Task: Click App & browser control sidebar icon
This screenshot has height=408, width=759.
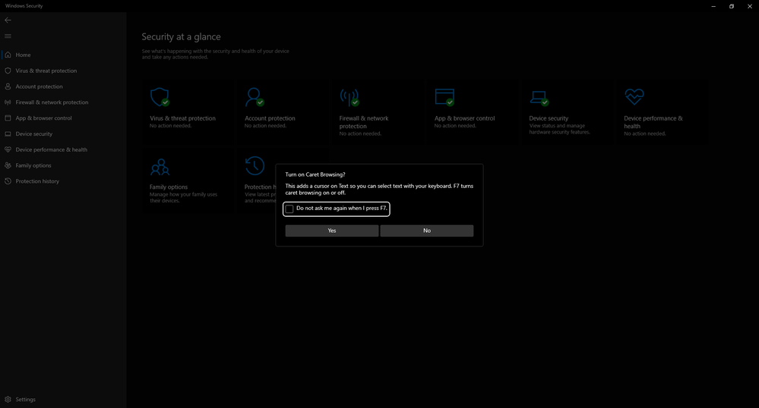Action: tap(8, 118)
